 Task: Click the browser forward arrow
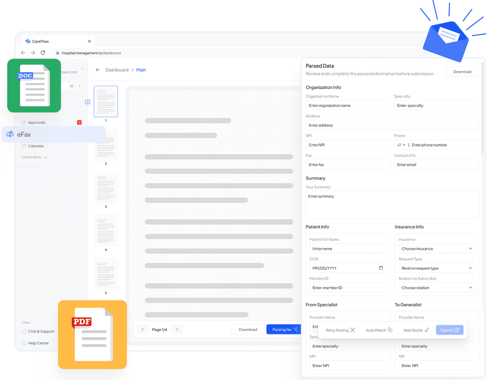[x=33, y=53]
